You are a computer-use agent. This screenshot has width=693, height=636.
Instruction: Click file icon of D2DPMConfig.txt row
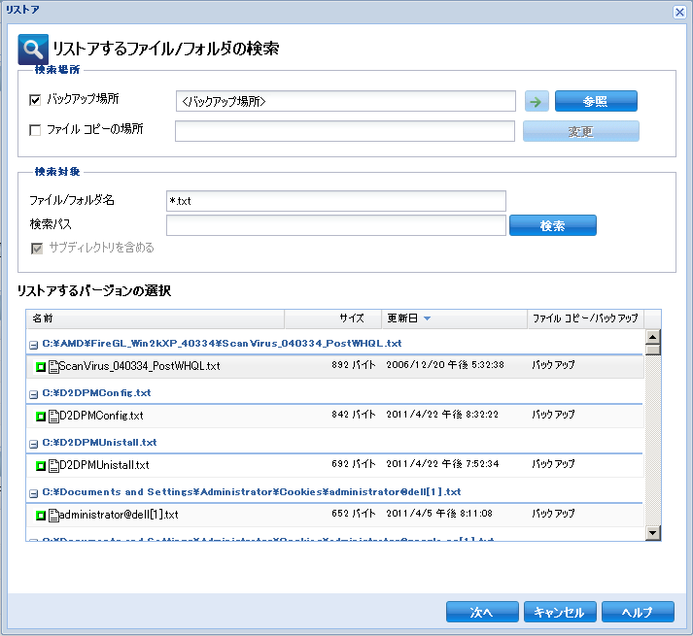click(x=53, y=416)
